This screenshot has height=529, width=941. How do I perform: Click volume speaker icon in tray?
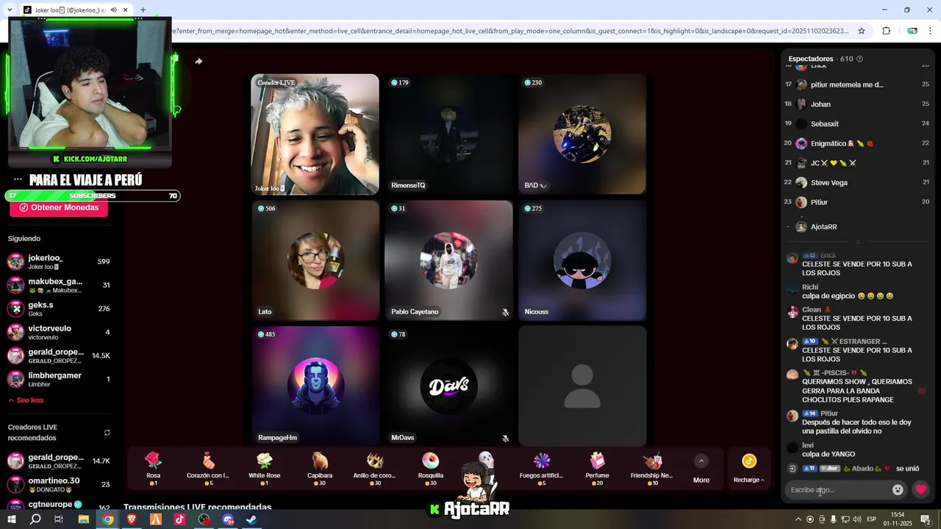(x=856, y=519)
